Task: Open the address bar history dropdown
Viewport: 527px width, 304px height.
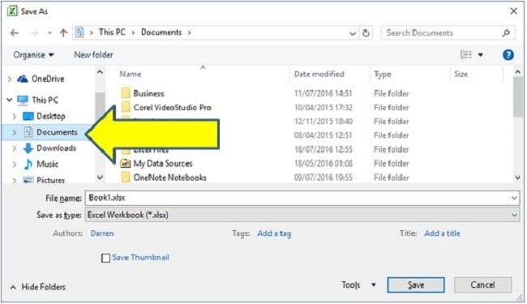Action: tap(352, 33)
